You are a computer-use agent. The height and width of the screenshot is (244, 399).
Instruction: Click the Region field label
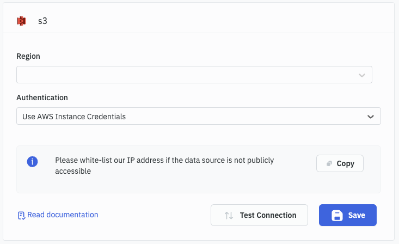tap(28, 56)
